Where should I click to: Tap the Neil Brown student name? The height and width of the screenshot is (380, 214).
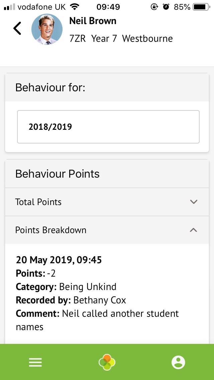93,21
